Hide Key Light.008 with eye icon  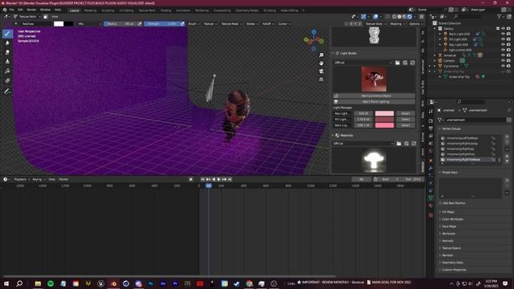point(504,45)
